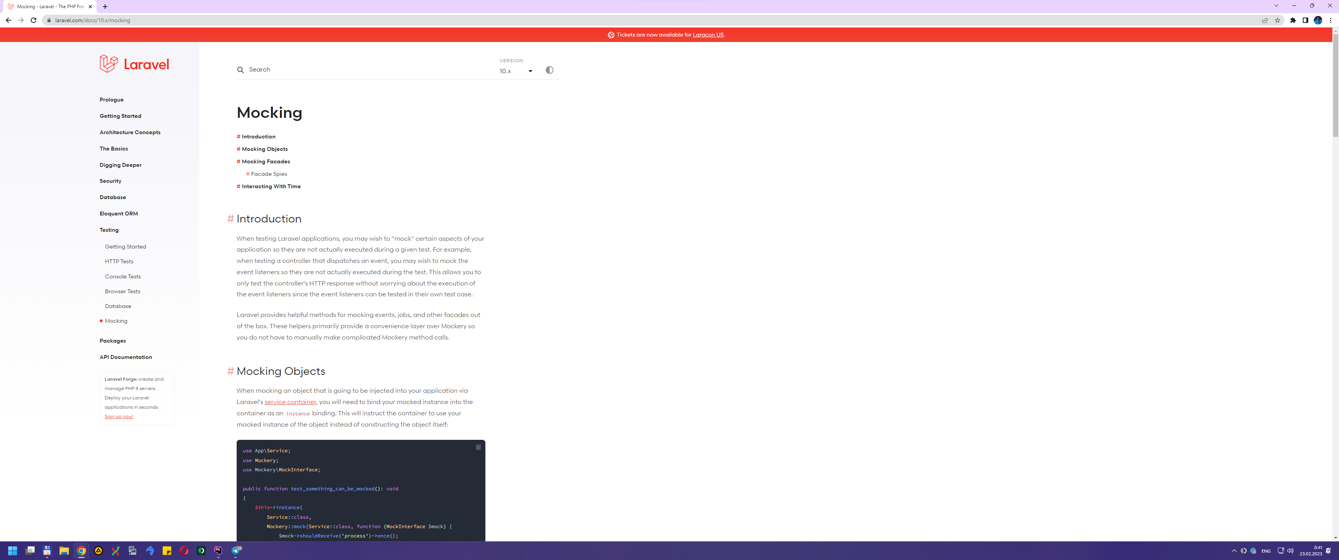Expand the Architecture Concepts section
The image size is (1339, 560).
point(130,133)
